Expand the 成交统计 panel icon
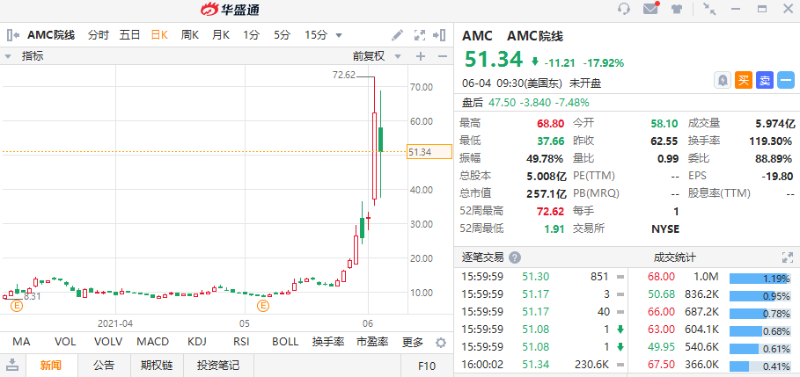The width and height of the screenshot is (800, 377). pos(787,257)
